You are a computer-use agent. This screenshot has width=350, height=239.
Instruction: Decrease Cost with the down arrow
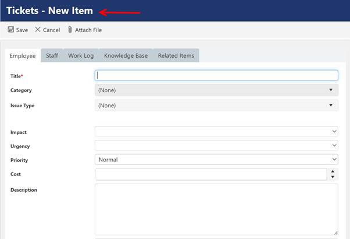coord(333,177)
